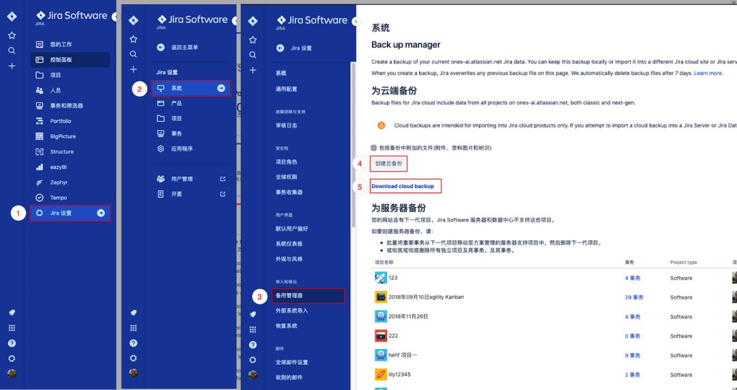
Task: Open Tempo in the left panel
Action: pyautogui.click(x=70, y=197)
